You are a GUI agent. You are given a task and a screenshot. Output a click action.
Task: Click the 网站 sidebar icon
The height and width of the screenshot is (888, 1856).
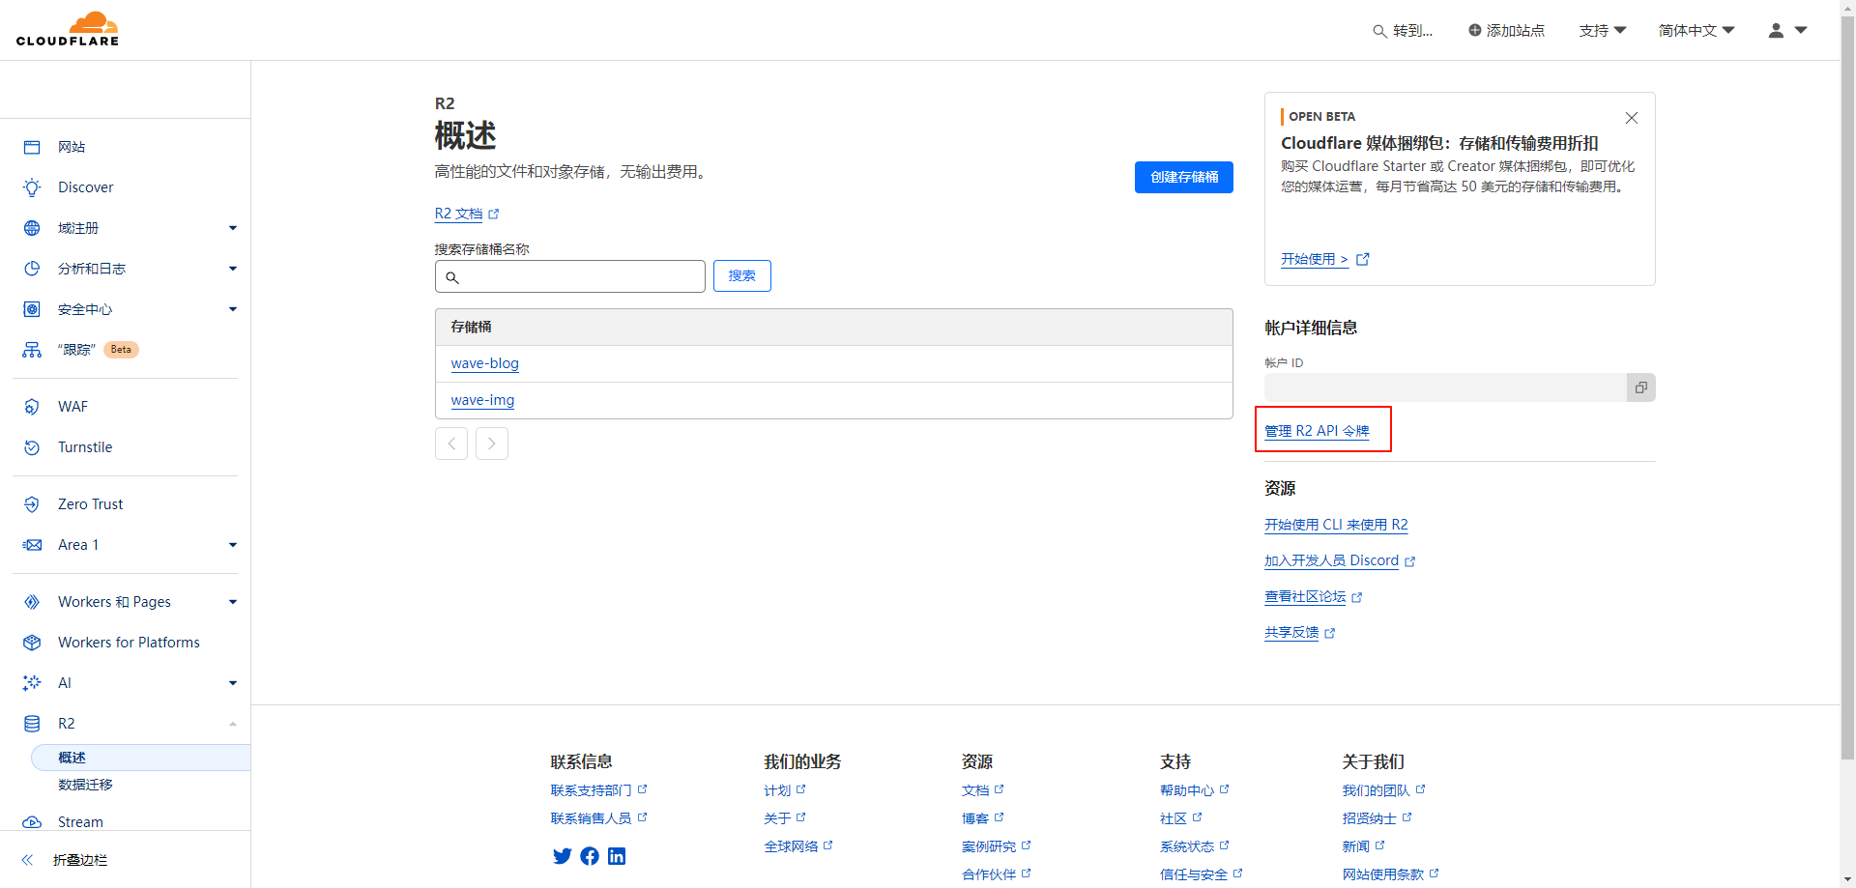pyautogui.click(x=32, y=147)
